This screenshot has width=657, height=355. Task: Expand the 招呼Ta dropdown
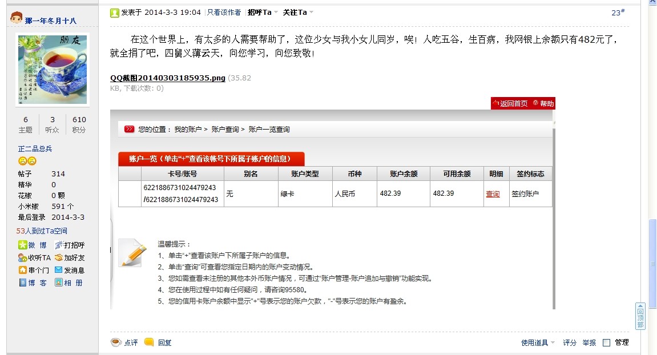click(x=276, y=12)
